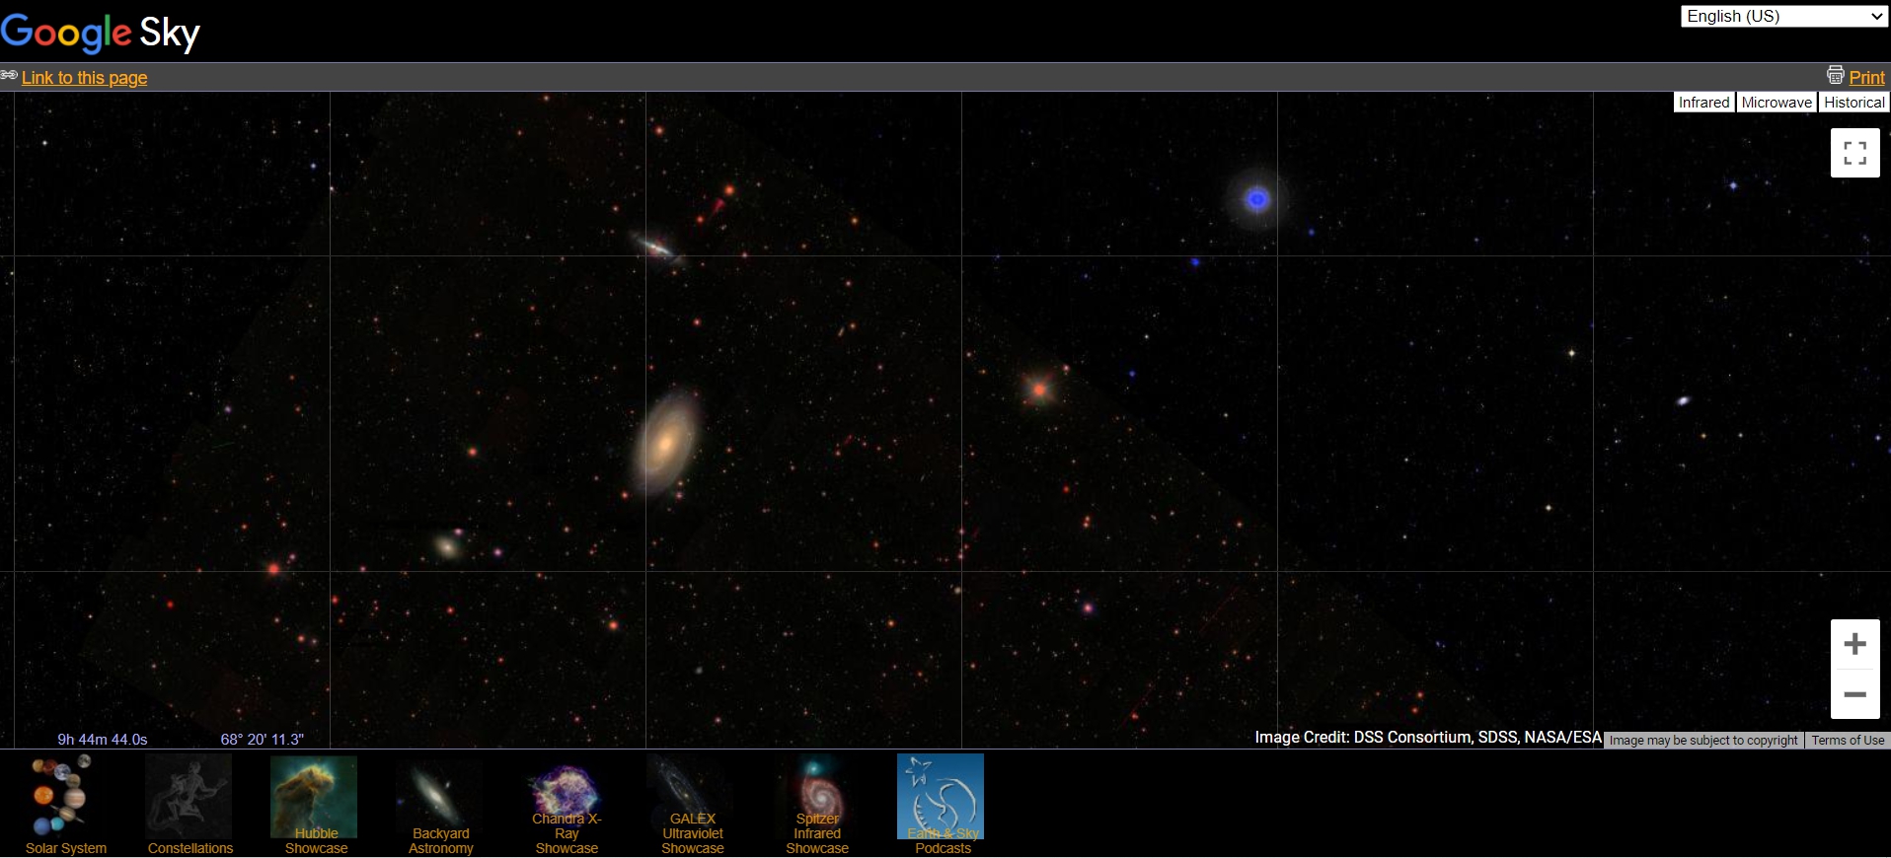
Task: Open Spitzer Infrared Showcase
Action: tap(817, 804)
